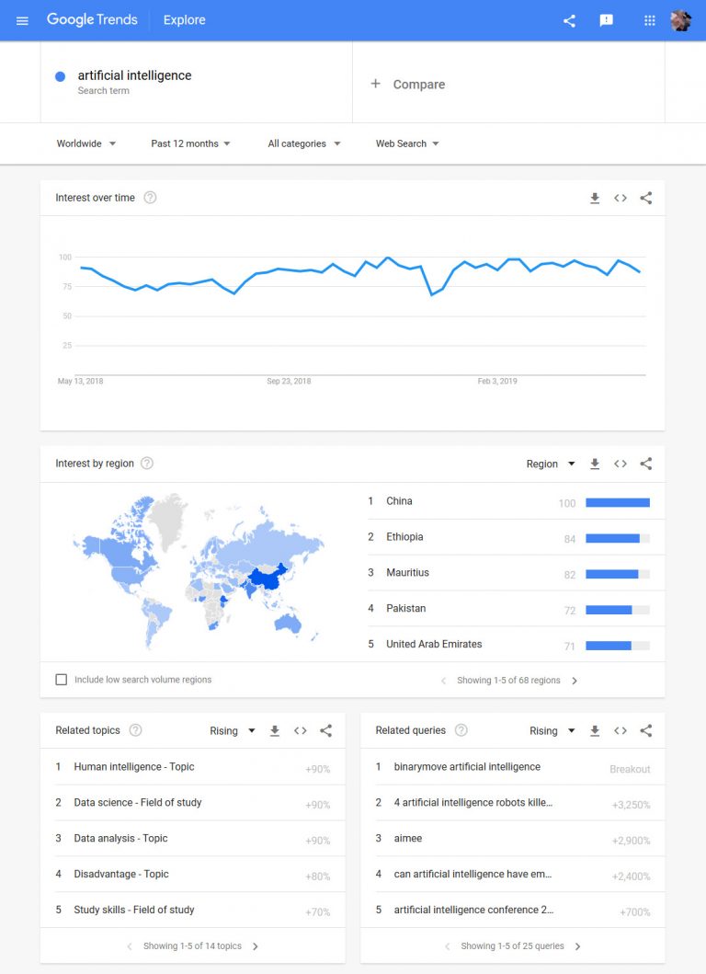This screenshot has width=706, height=974.
Task: Go to previous page of regions
Action: click(443, 681)
